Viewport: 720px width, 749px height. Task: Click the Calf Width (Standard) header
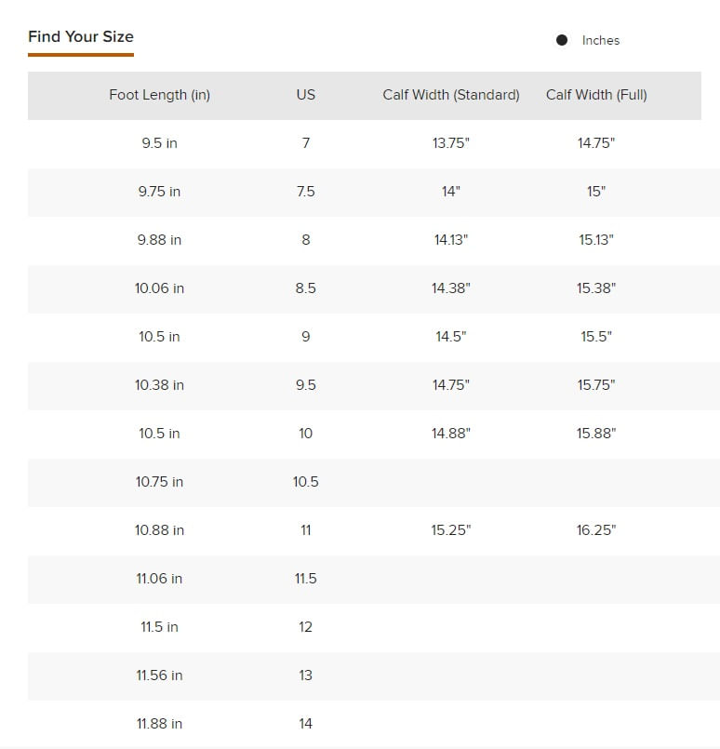pyautogui.click(x=451, y=95)
